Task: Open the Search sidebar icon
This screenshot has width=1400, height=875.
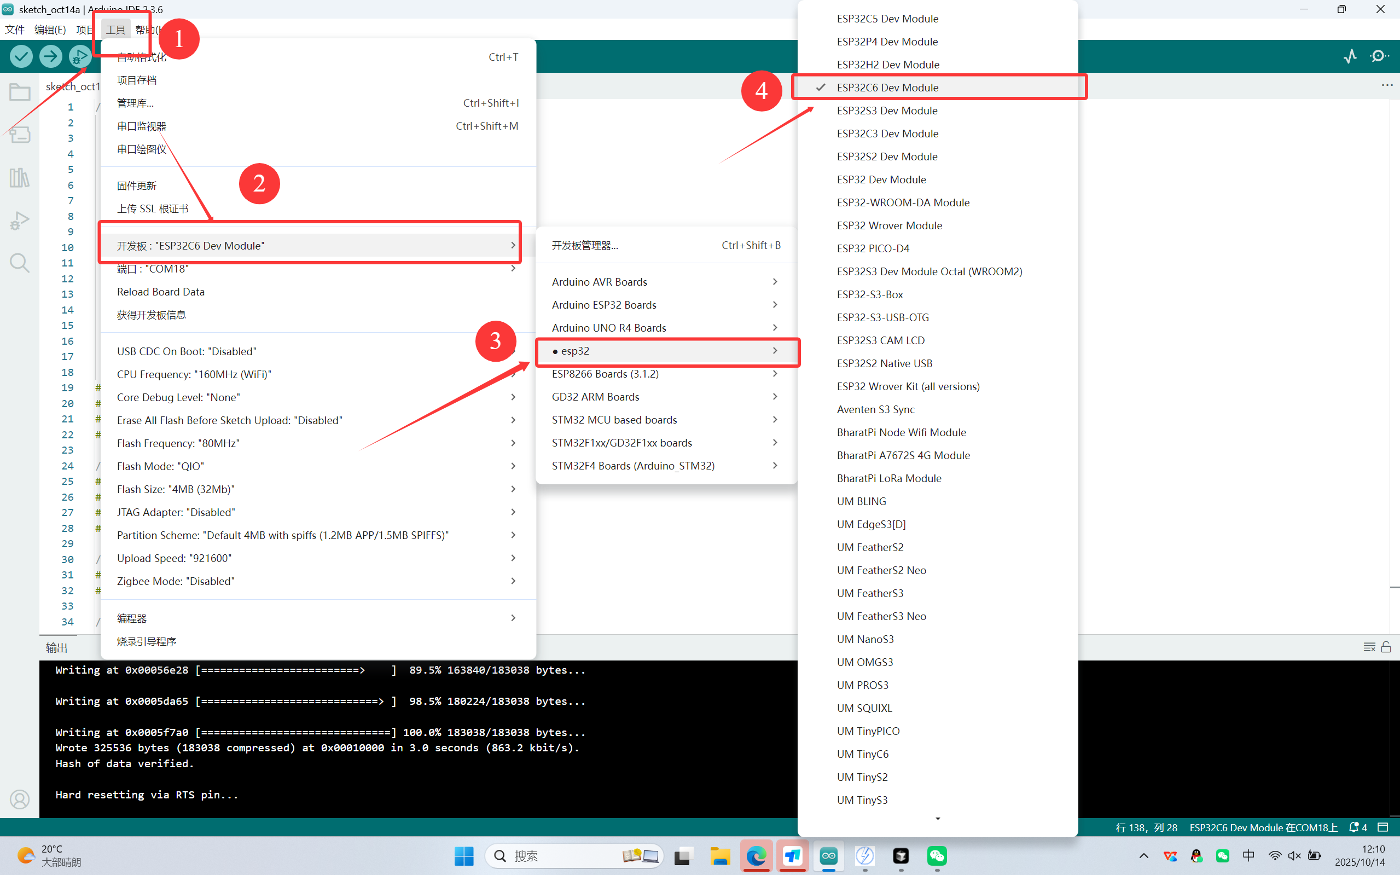Action: (20, 263)
